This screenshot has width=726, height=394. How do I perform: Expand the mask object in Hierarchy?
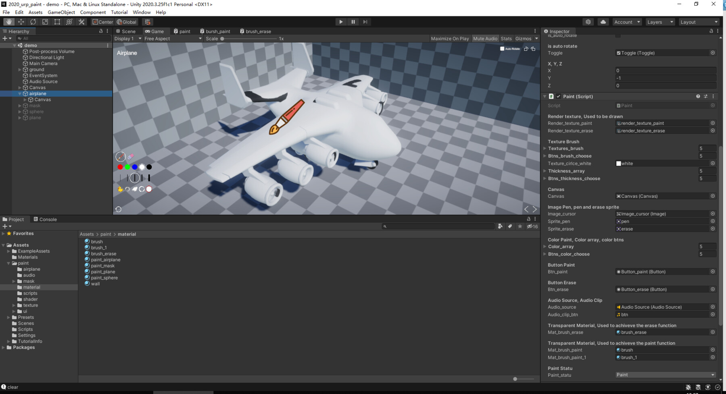(x=19, y=105)
